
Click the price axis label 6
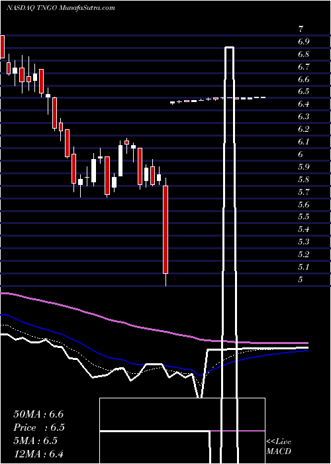[301, 154]
